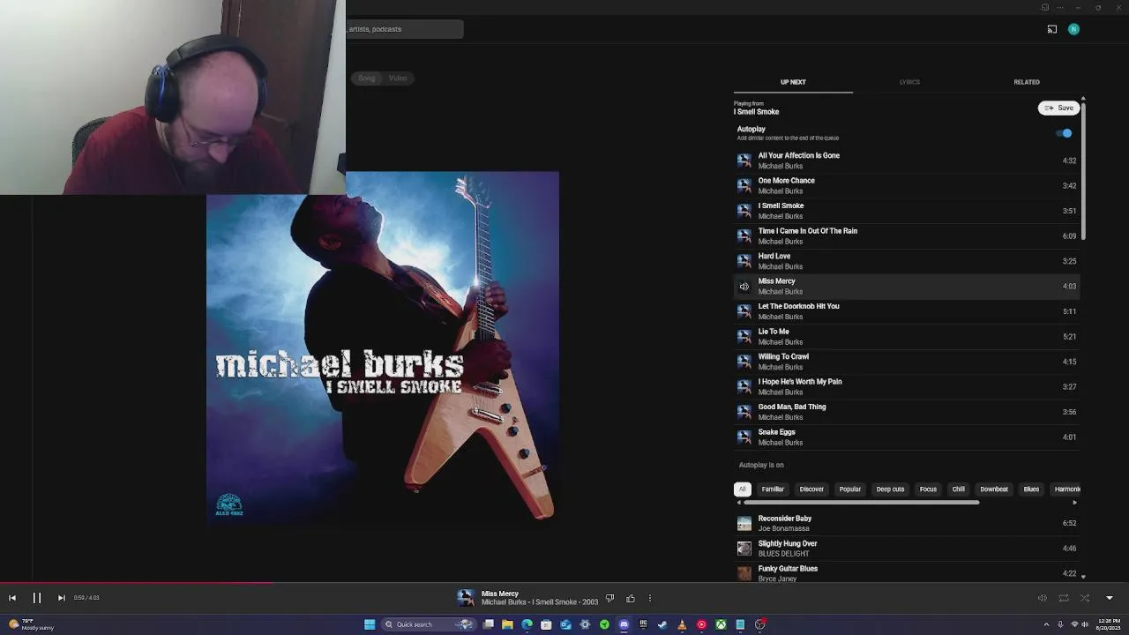
Task: Select the Popular filter chip
Action: [850, 489]
